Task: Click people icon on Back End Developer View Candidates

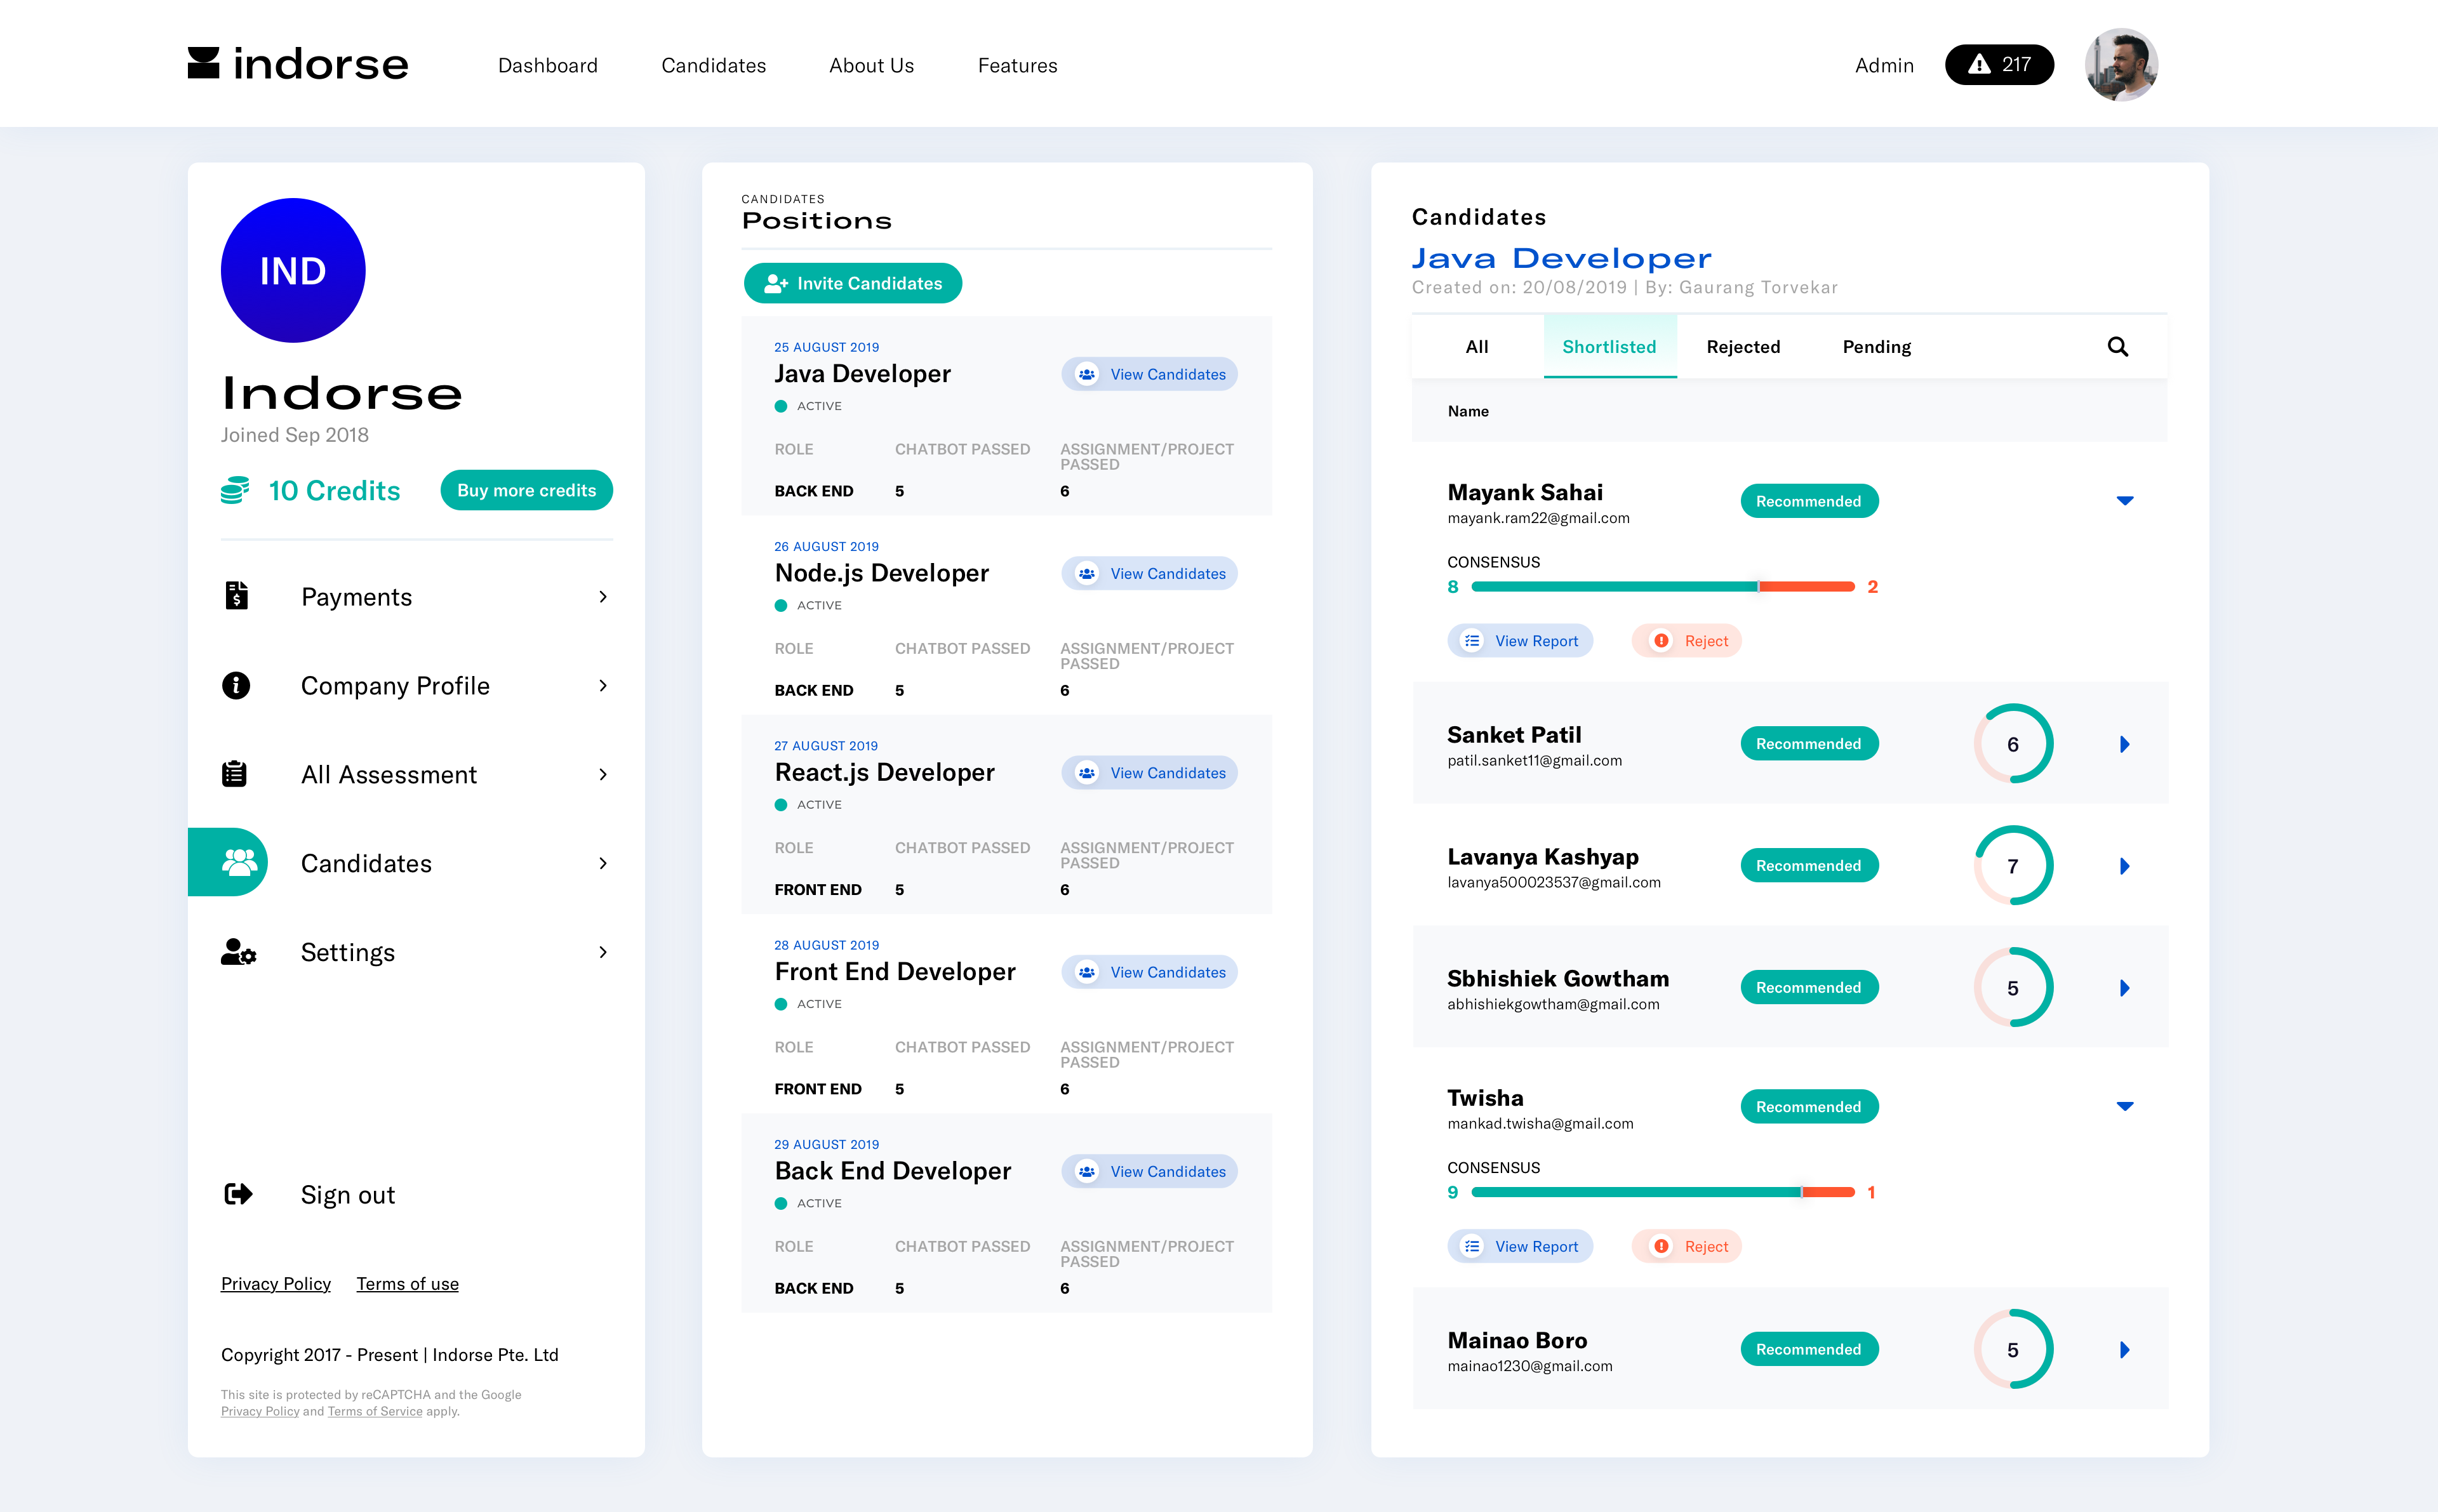Action: [1087, 1171]
